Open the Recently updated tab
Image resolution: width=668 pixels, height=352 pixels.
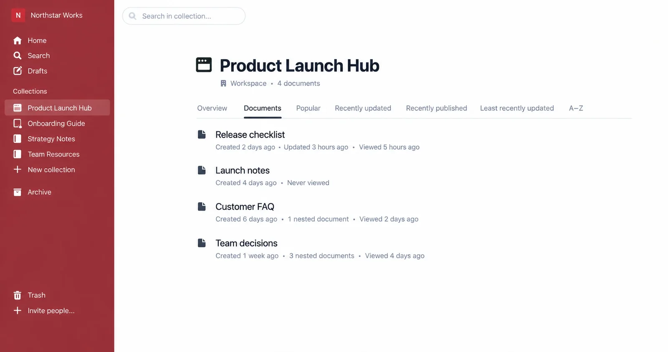363,108
